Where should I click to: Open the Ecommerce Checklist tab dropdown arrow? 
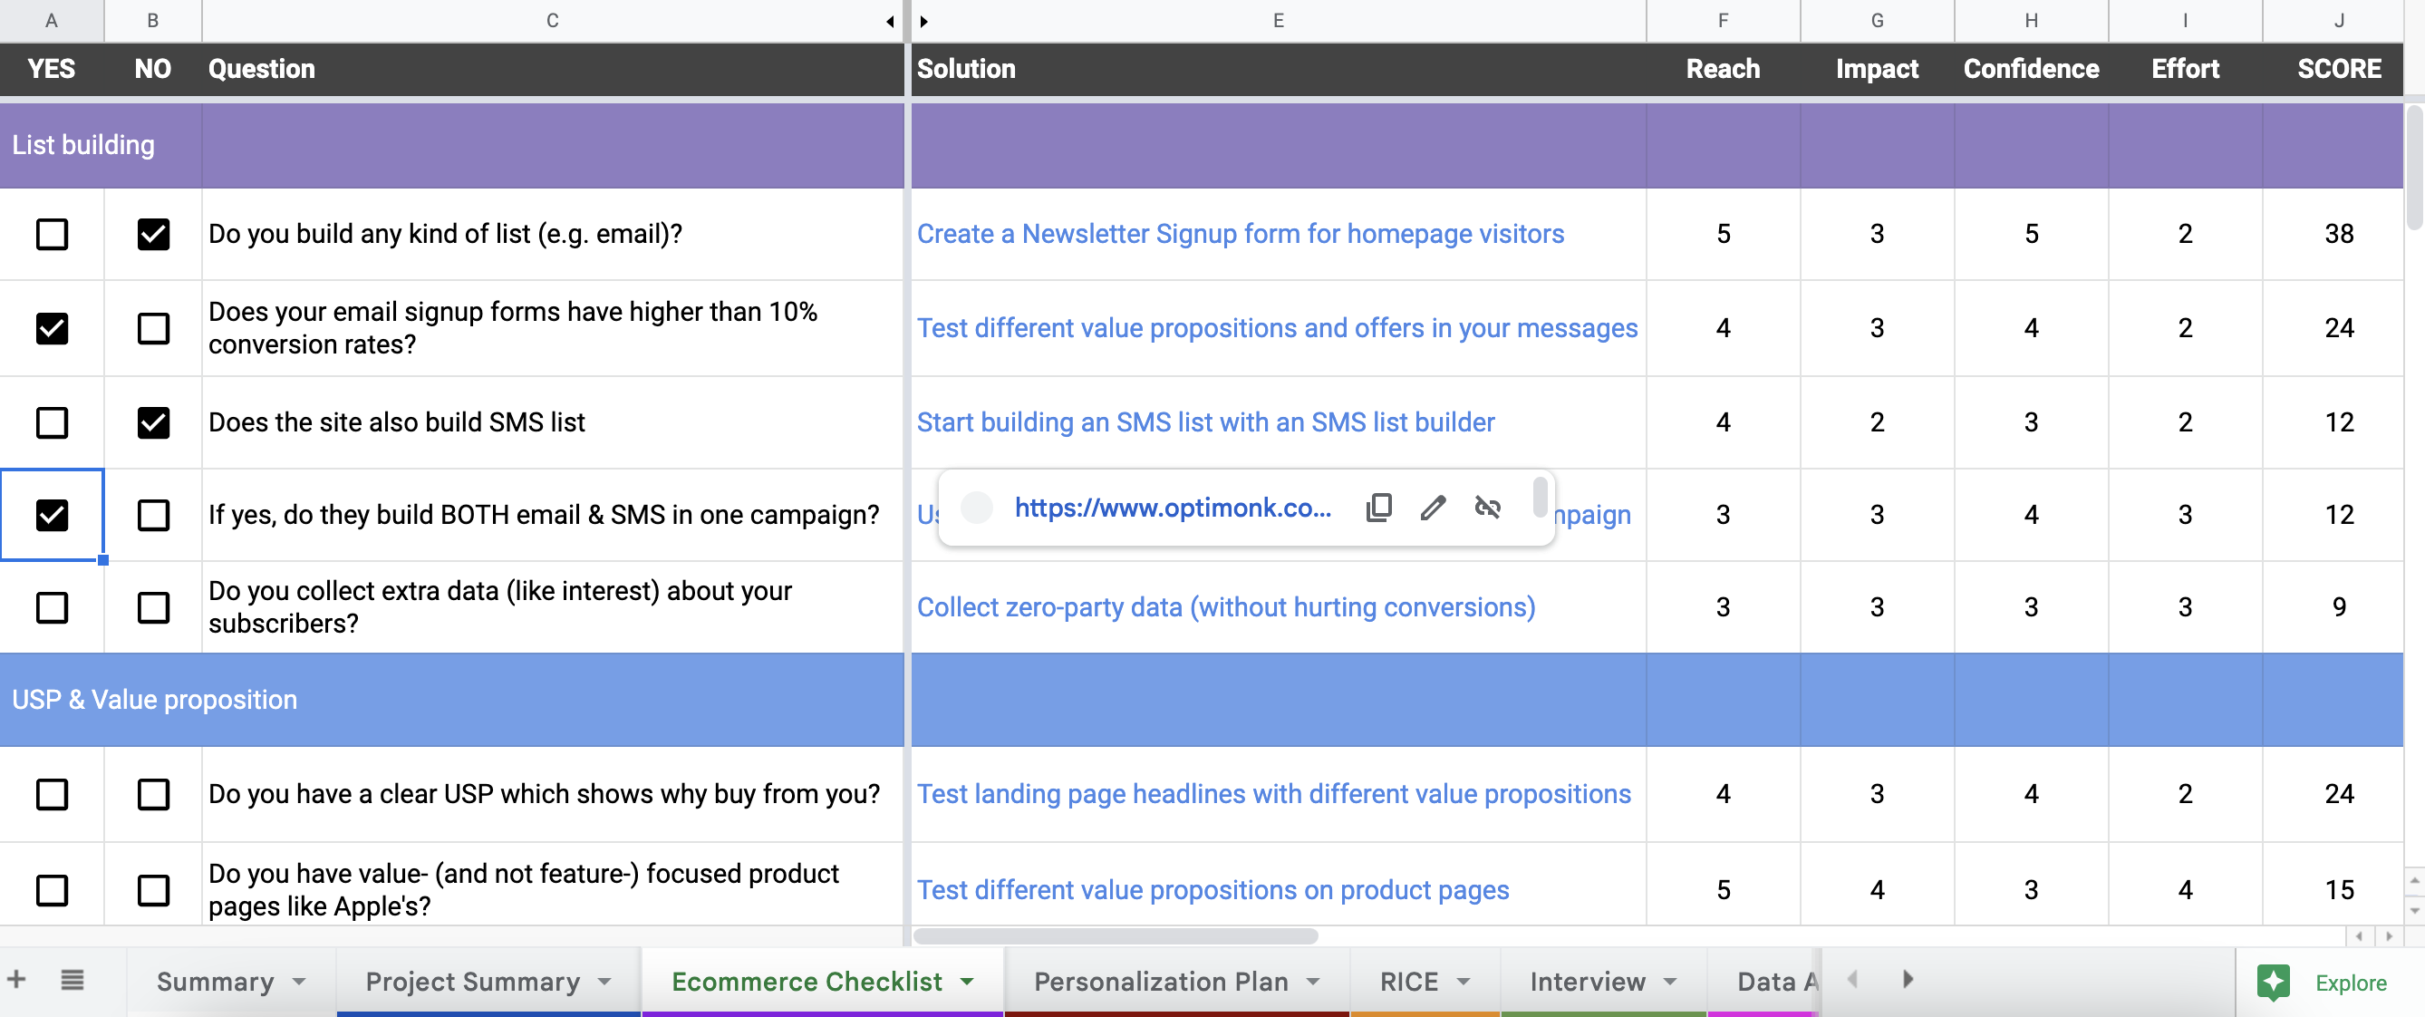[967, 982]
